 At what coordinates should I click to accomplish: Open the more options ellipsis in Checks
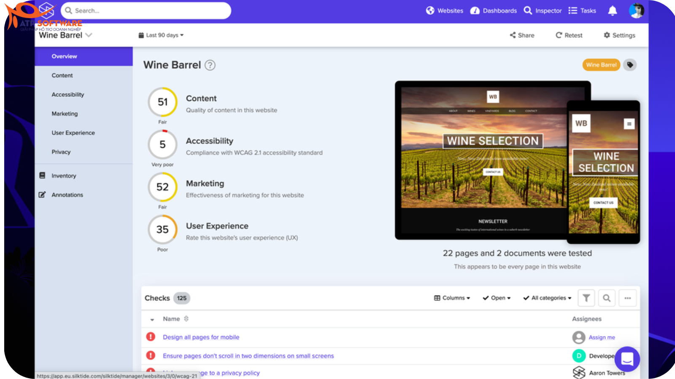point(628,298)
